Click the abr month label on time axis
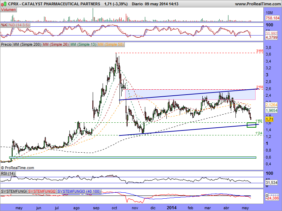 (x=226, y=208)
